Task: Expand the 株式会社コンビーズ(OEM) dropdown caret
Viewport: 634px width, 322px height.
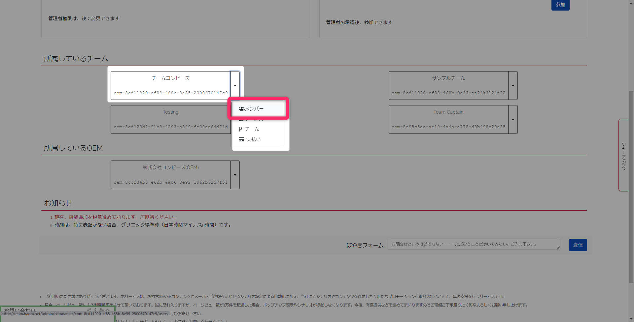Action: [x=235, y=175]
